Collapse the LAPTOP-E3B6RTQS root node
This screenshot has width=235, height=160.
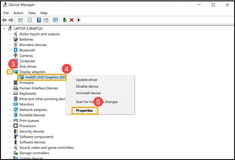4,29
